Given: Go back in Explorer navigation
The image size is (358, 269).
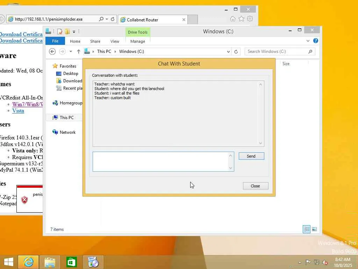Looking at the screenshot, I should [x=52, y=51].
